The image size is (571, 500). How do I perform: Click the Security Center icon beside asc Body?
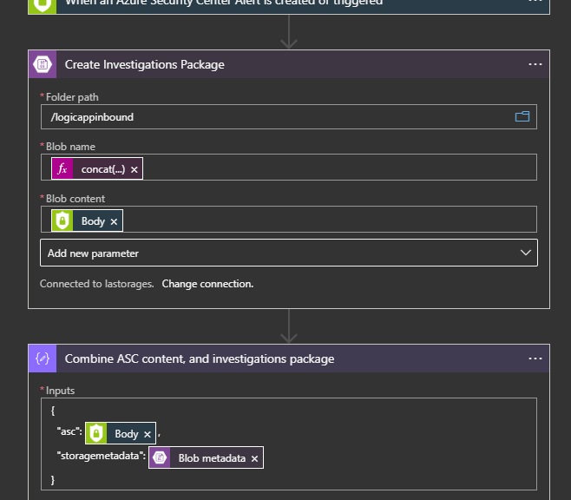[95, 434]
